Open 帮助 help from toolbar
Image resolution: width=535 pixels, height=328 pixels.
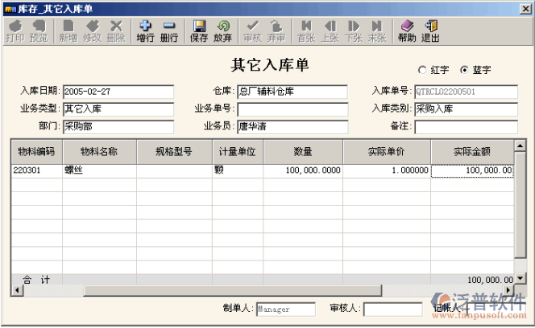(407, 31)
